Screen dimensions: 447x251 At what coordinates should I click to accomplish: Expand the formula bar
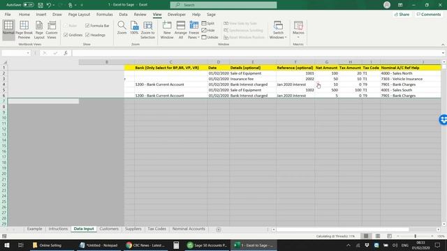(x=443, y=53)
